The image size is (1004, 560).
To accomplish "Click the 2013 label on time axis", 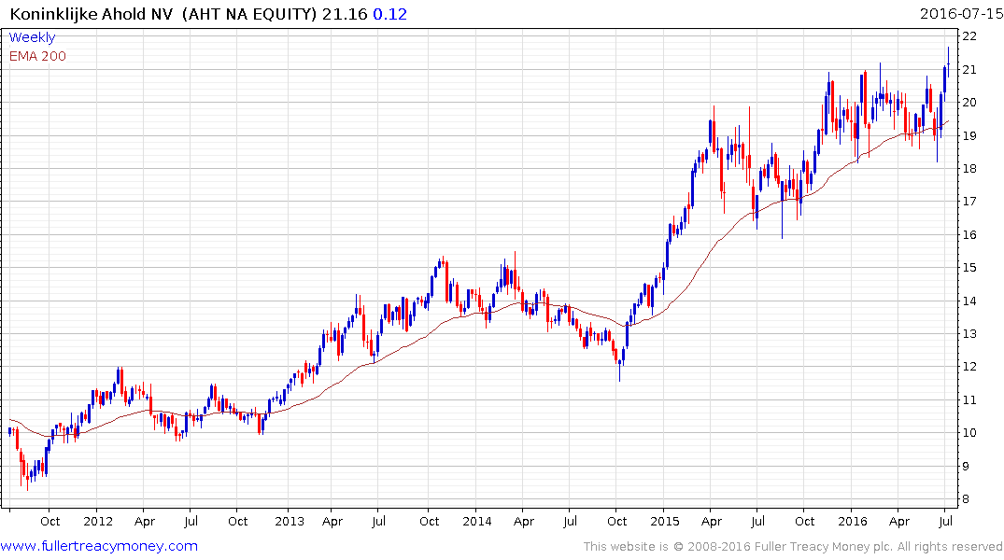I will click(x=290, y=521).
